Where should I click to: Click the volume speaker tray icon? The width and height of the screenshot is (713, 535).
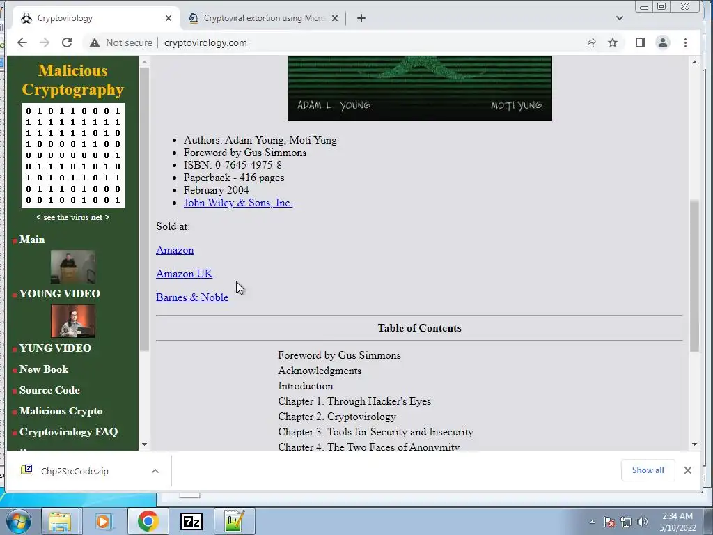click(642, 522)
